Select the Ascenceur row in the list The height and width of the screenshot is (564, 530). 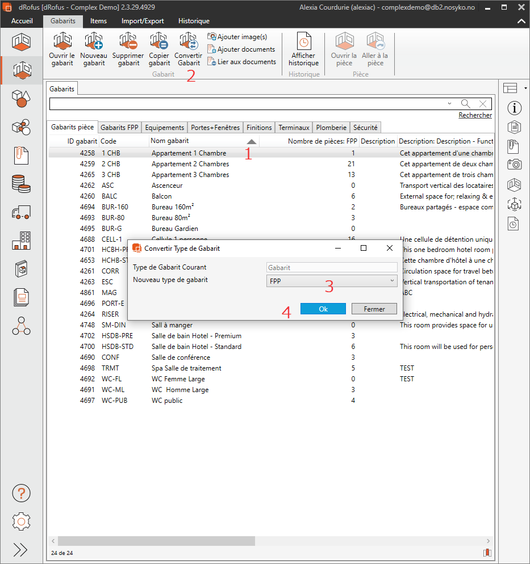167,186
